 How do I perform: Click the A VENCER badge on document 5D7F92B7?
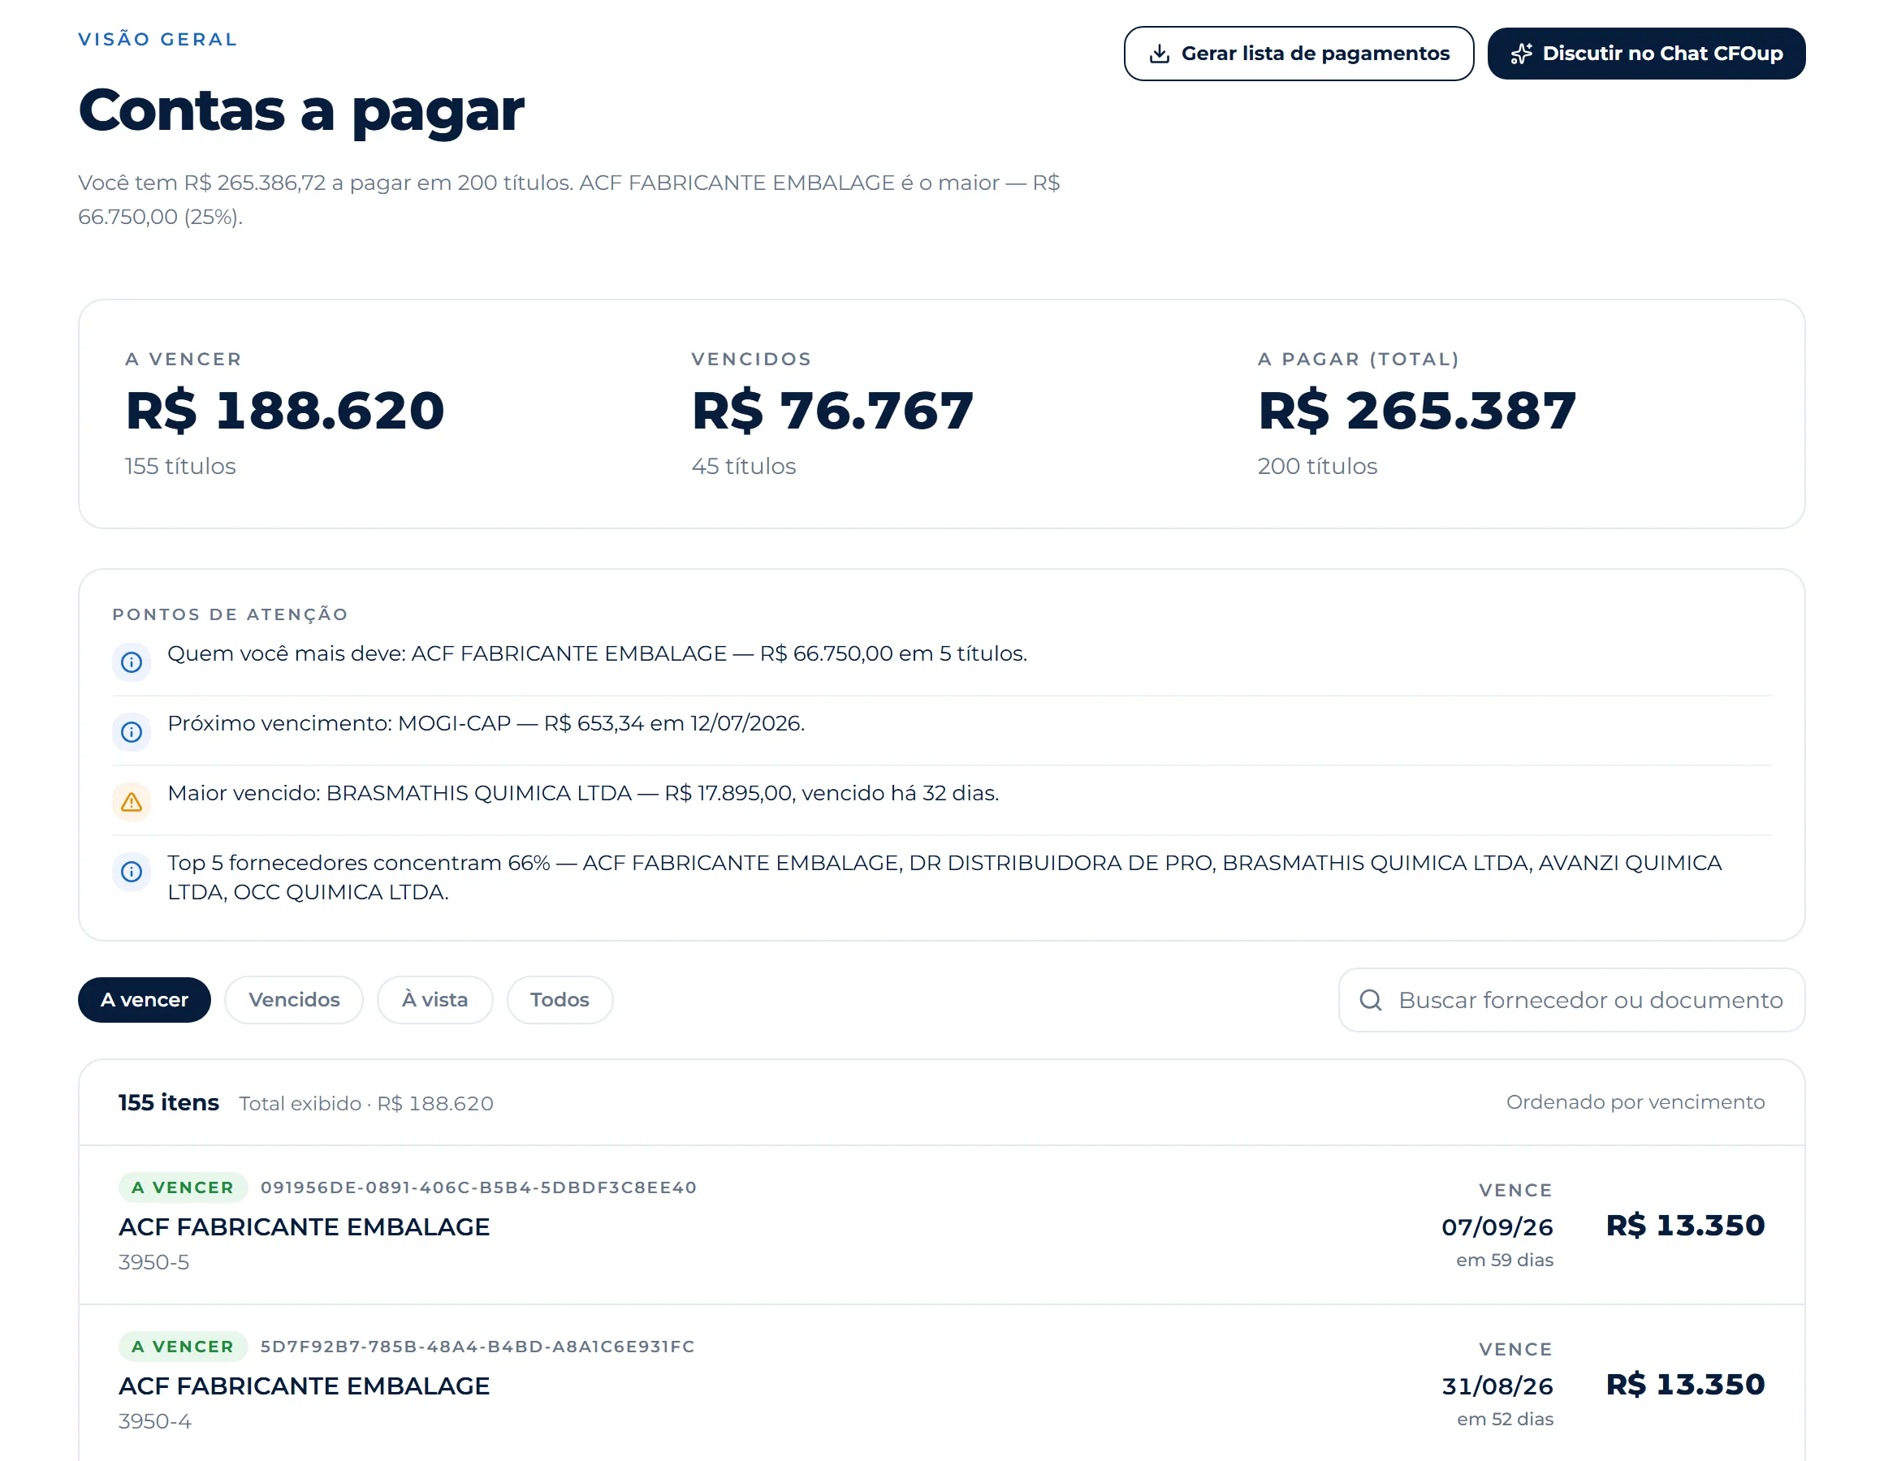183,1347
